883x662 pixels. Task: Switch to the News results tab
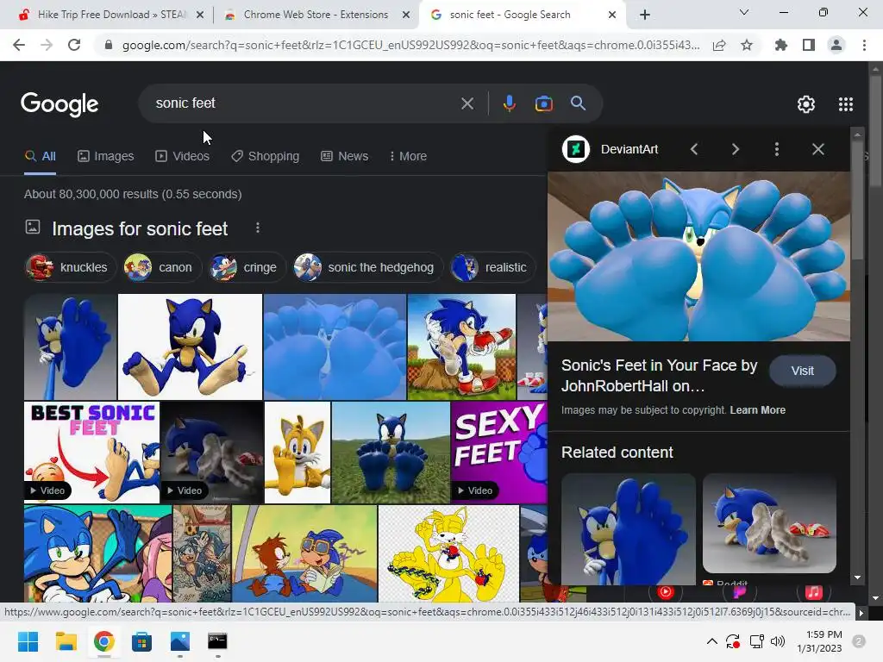click(x=345, y=156)
